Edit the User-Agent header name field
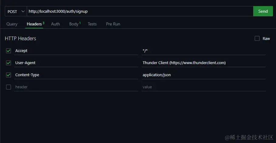This screenshot has width=276, height=143. tap(76, 63)
